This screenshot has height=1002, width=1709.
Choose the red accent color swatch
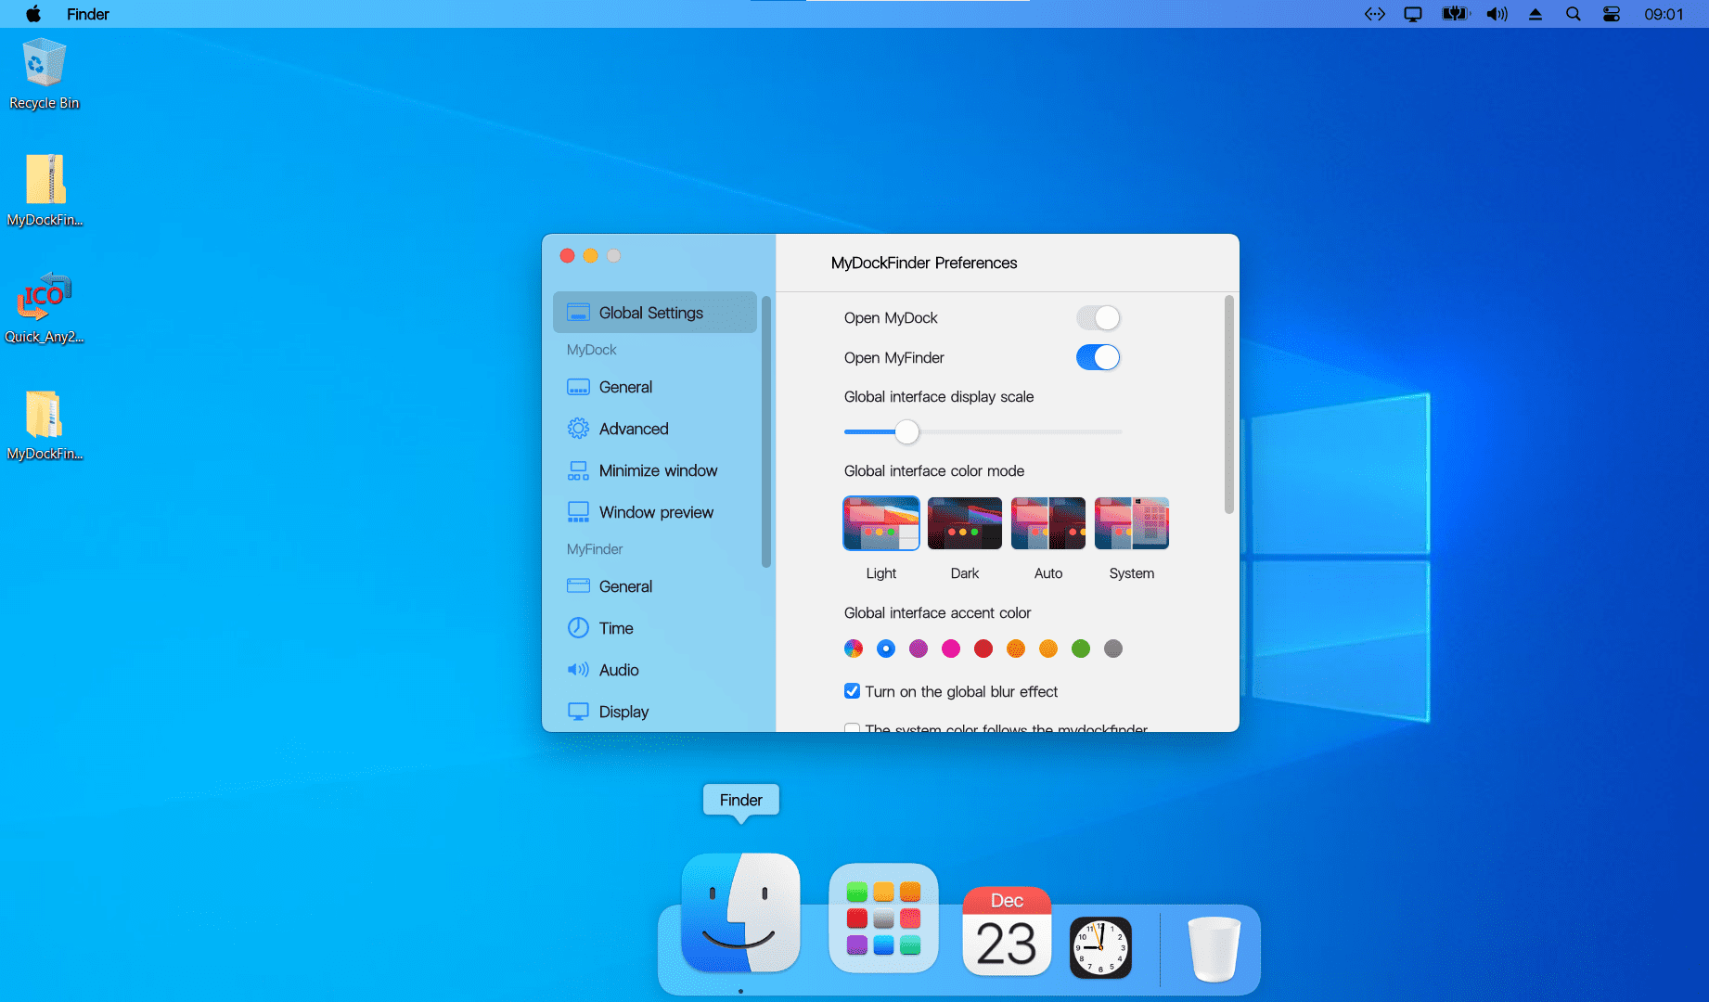983,649
